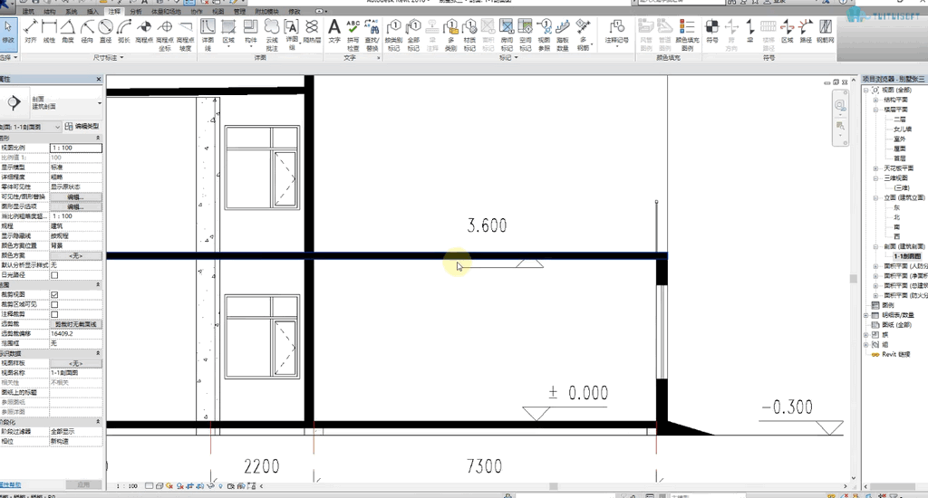The width and height of the screenshot is (928, 498).
Task: Toggle the 日光路径 checkbox
Action: coord(54,275)
